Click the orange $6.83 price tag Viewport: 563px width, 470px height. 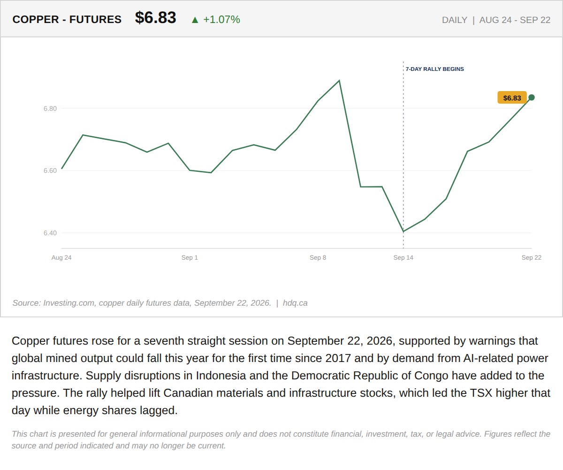512,98
